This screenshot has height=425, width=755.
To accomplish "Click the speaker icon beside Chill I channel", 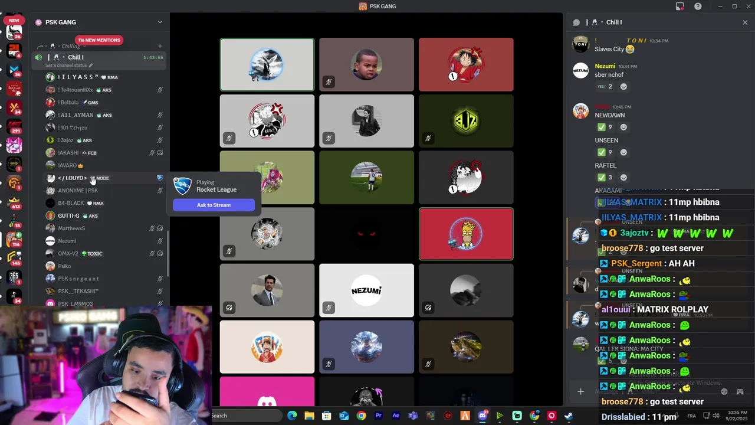I will (x=38, y=57).
